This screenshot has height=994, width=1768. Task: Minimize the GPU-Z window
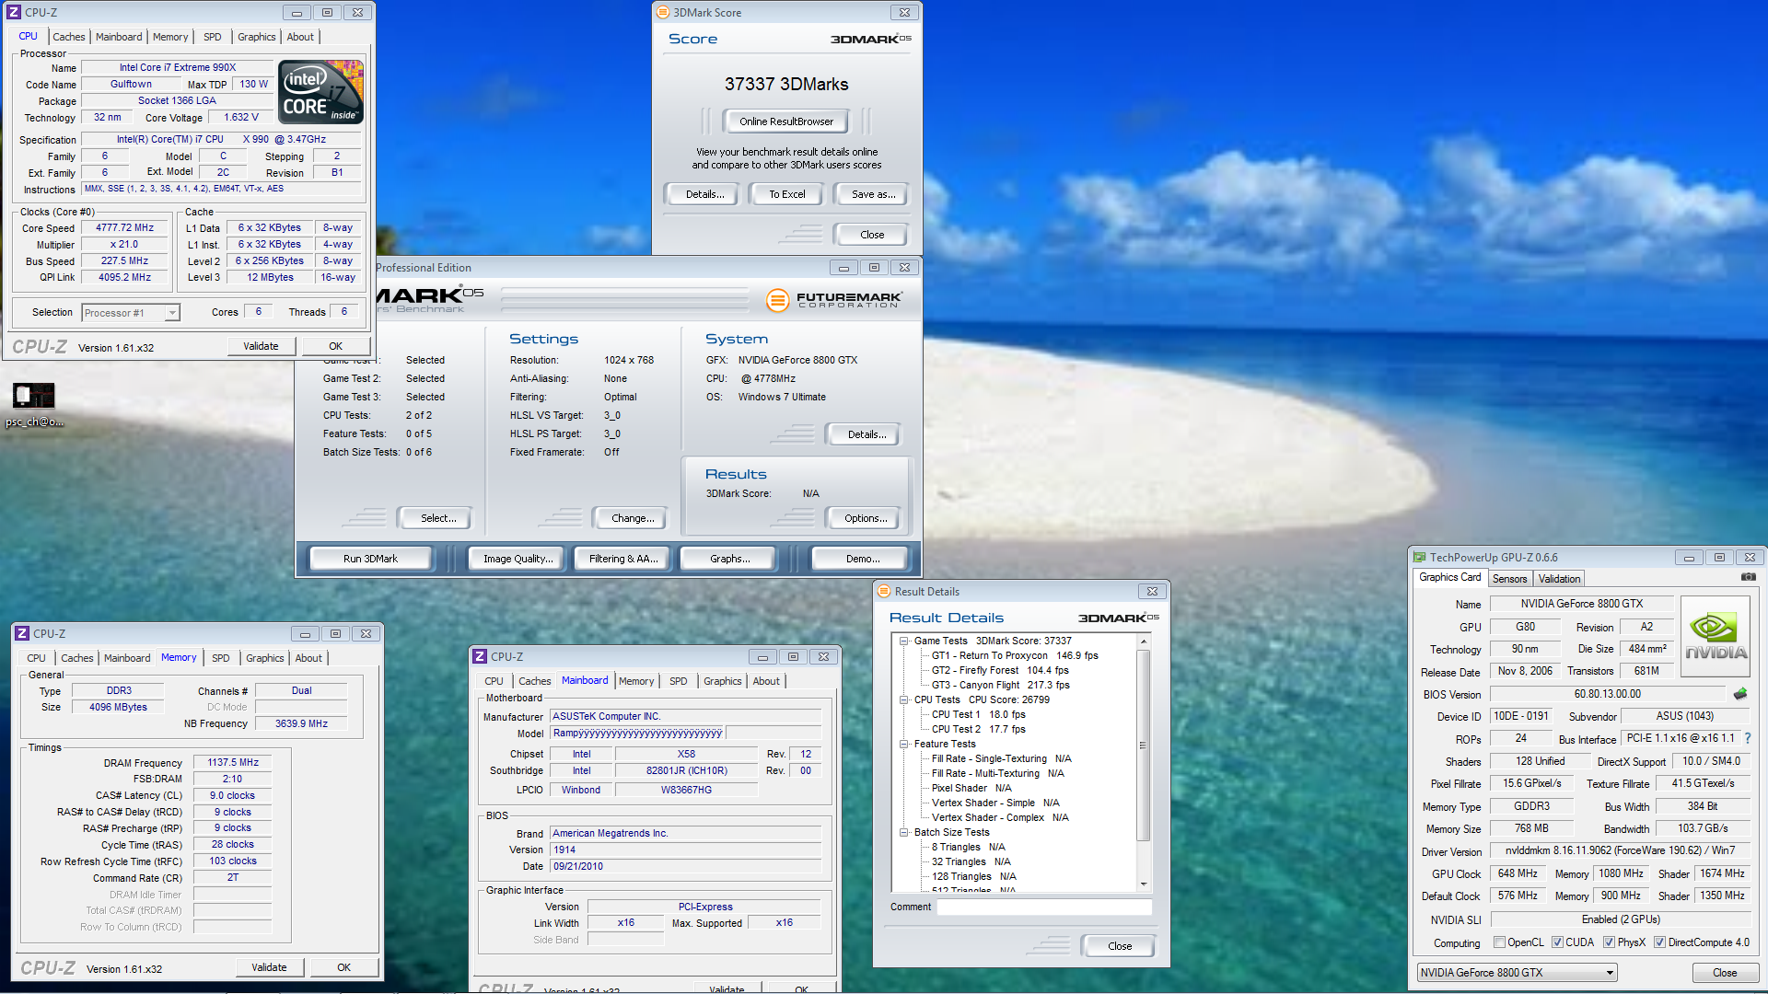1689,557
